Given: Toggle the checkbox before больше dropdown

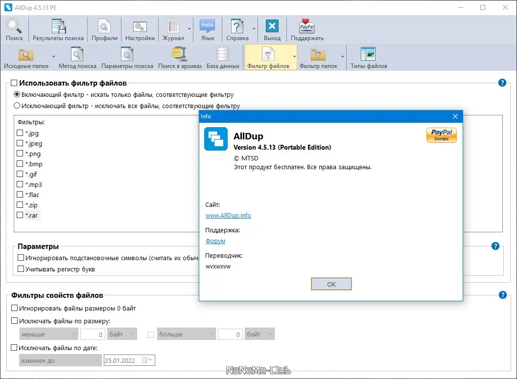Looking at the screenshot, I should point(151,334).
